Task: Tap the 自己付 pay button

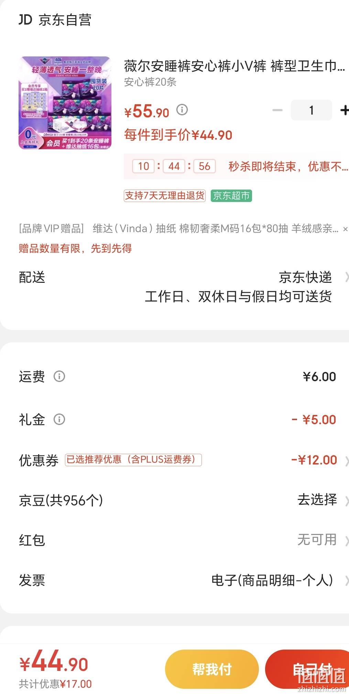Action: [307, 669]
